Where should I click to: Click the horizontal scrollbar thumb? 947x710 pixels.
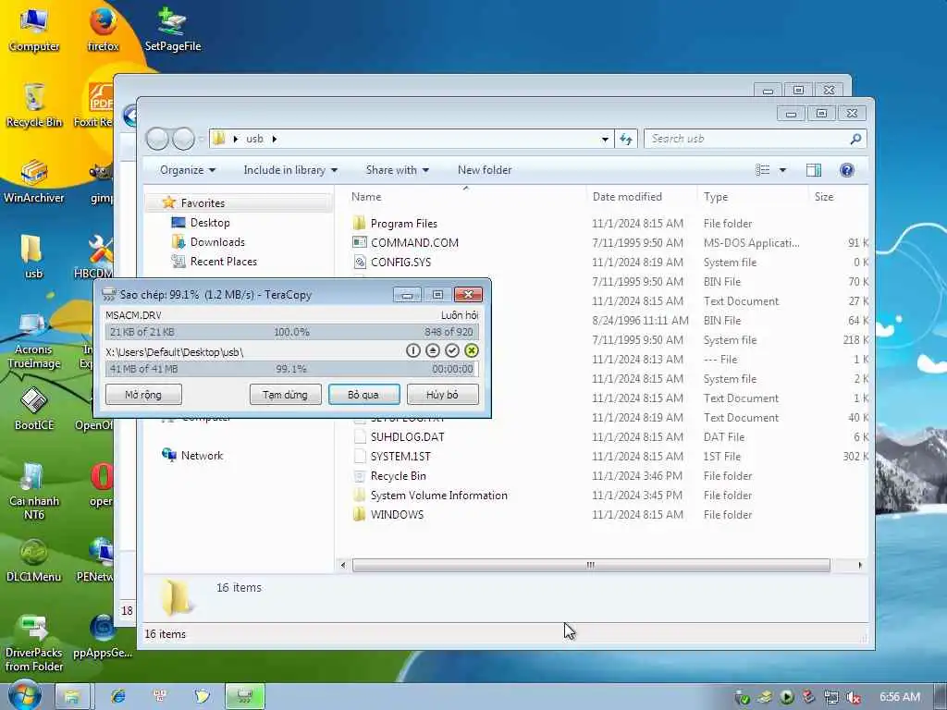click(591, 565)
